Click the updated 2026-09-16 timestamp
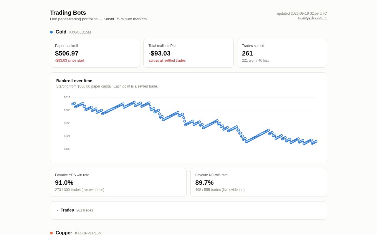 tap(302, 14)
